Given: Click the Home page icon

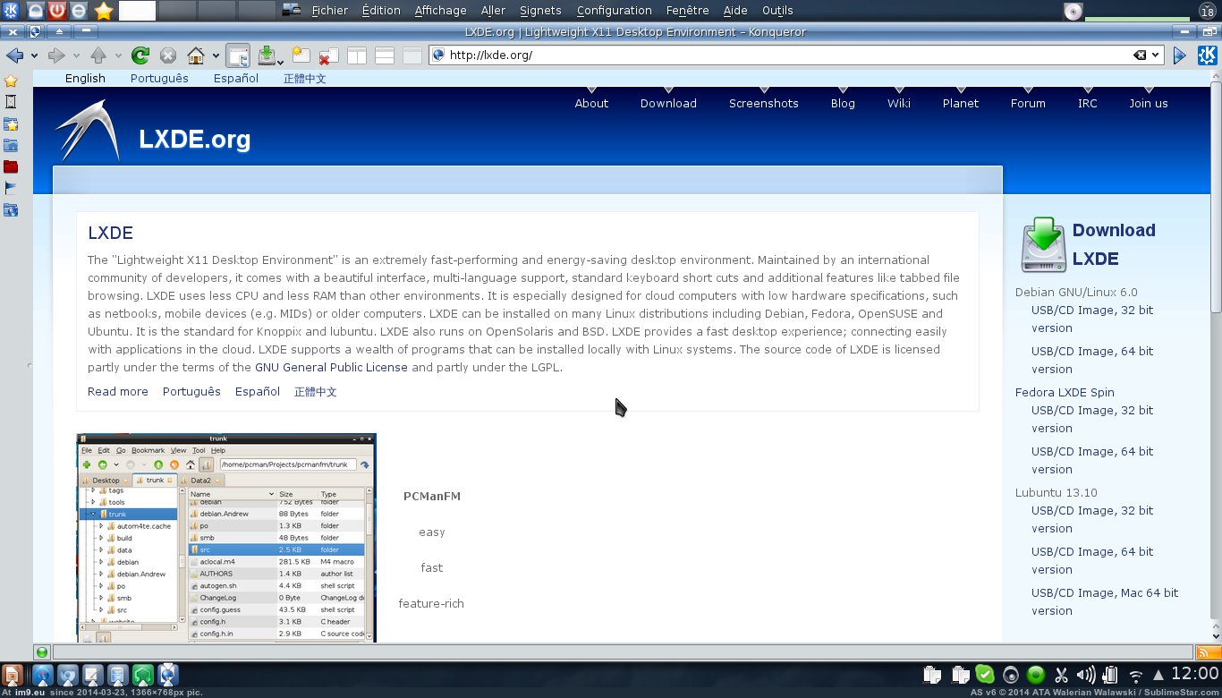Looking at the screenshot, I should [195, 55].
